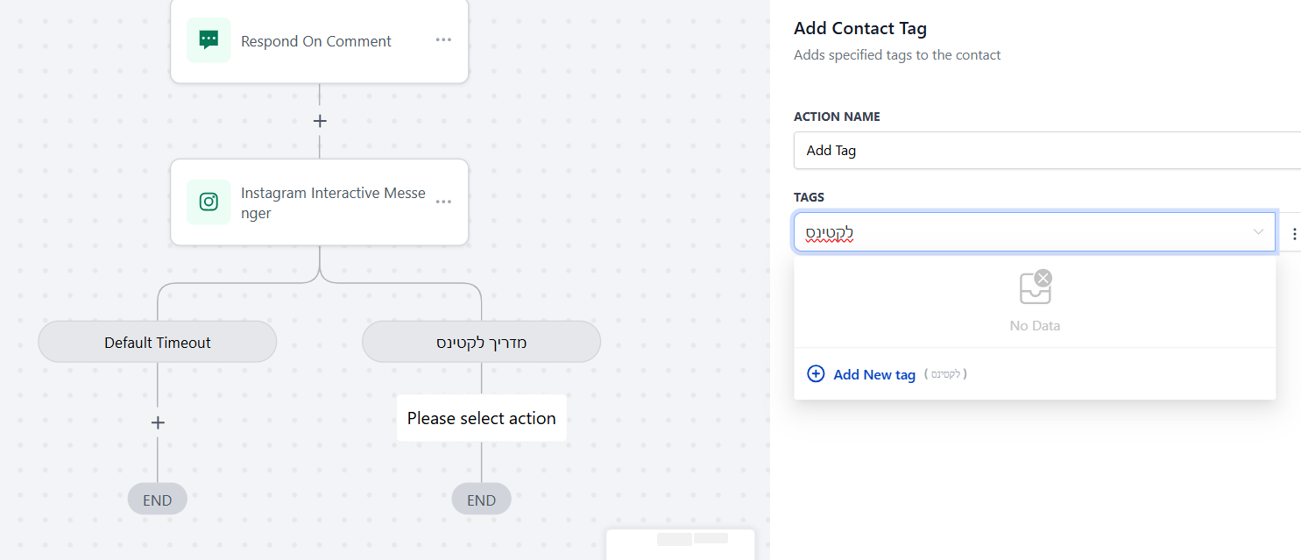Image resolution: width=1301 pixels, height=560 pixels.
Task: Click the No Data text
Action: coord(1035,325)
